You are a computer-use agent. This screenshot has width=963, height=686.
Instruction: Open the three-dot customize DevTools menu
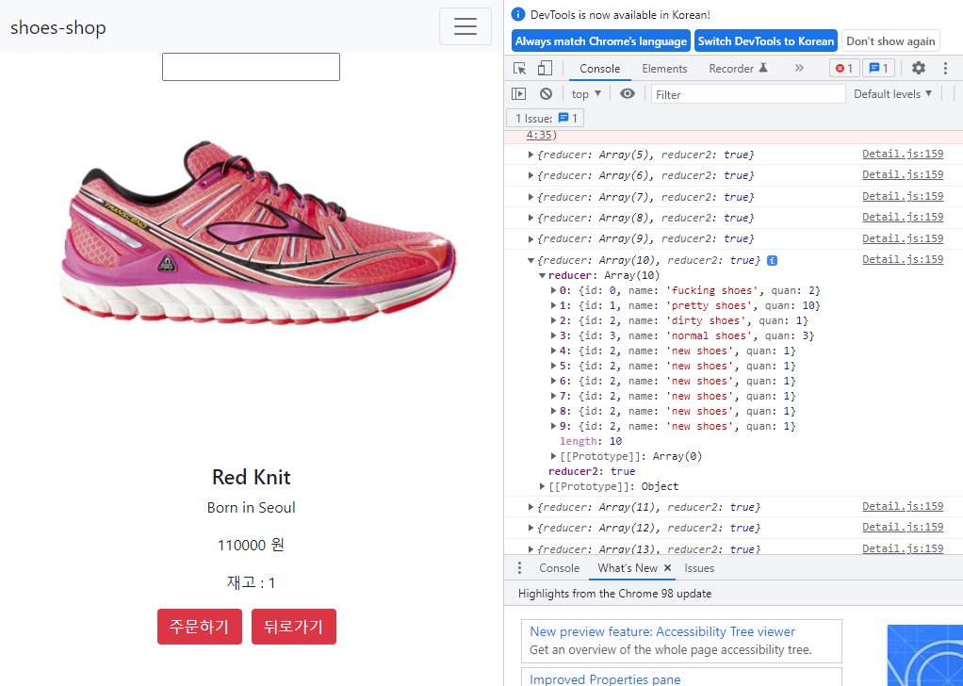pos(945,68)
